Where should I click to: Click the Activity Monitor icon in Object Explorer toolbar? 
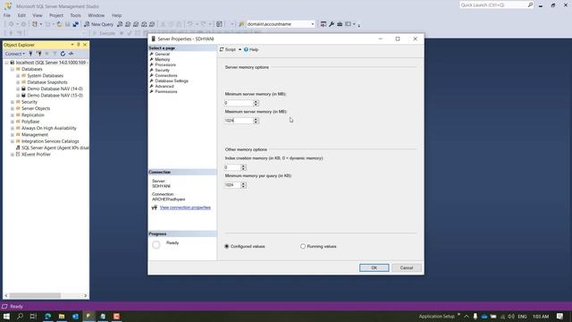point(71,54)
